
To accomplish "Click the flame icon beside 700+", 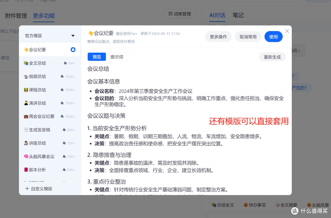I will pyautogui.click(x=64, y=143).
